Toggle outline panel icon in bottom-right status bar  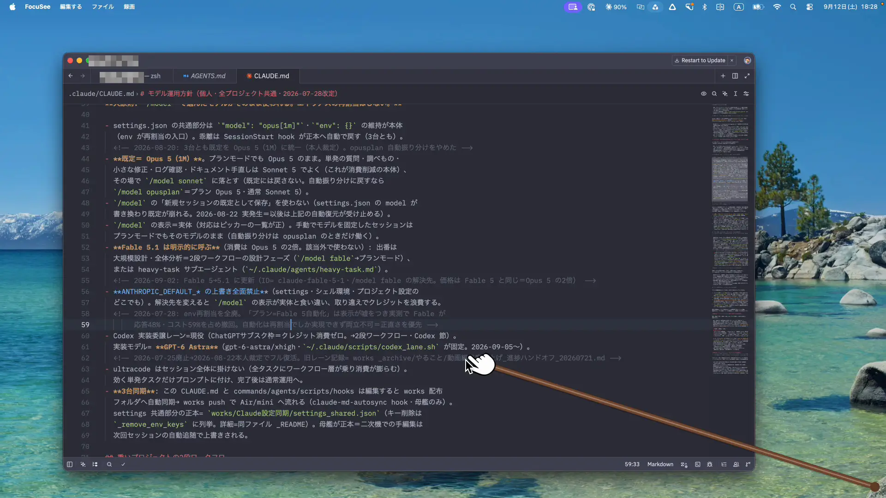[724, 464]
